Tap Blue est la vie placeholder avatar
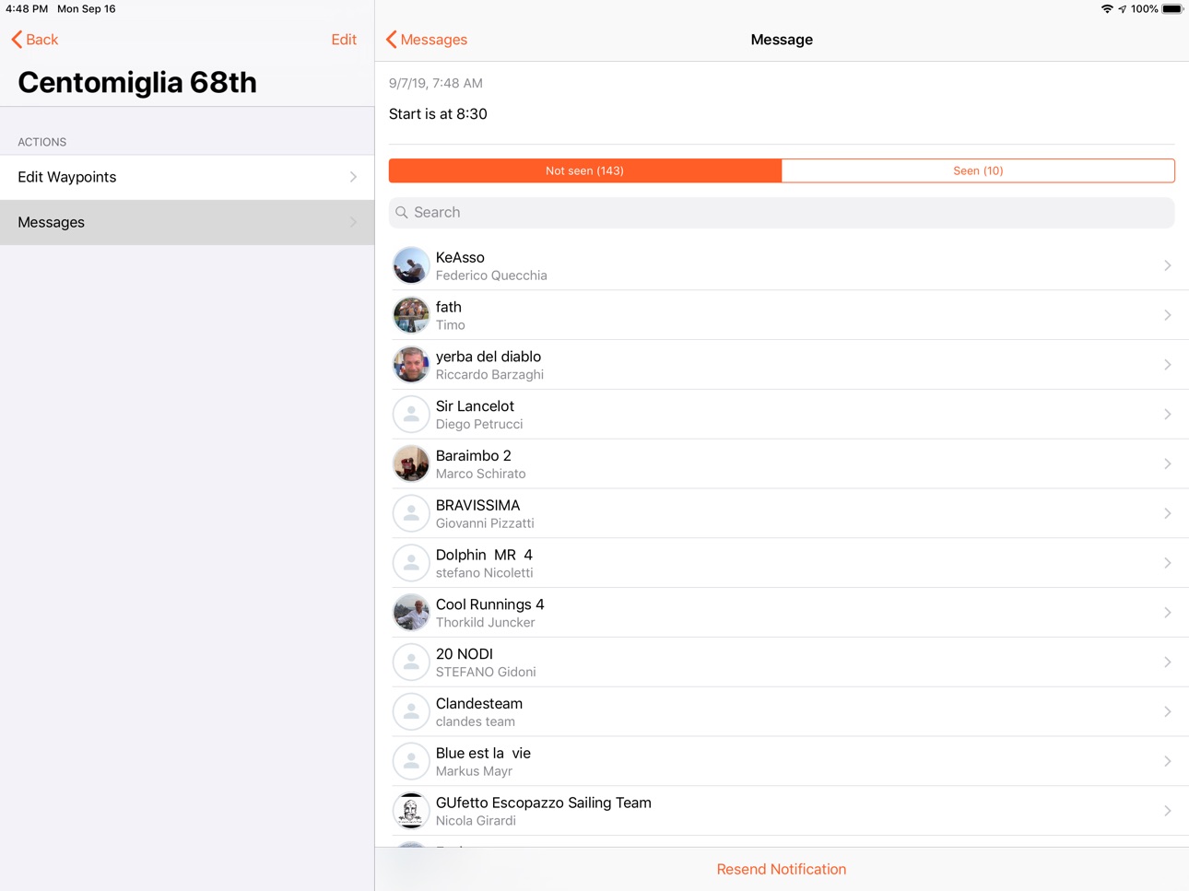The image size is (1189, 891). coord(411,762)
